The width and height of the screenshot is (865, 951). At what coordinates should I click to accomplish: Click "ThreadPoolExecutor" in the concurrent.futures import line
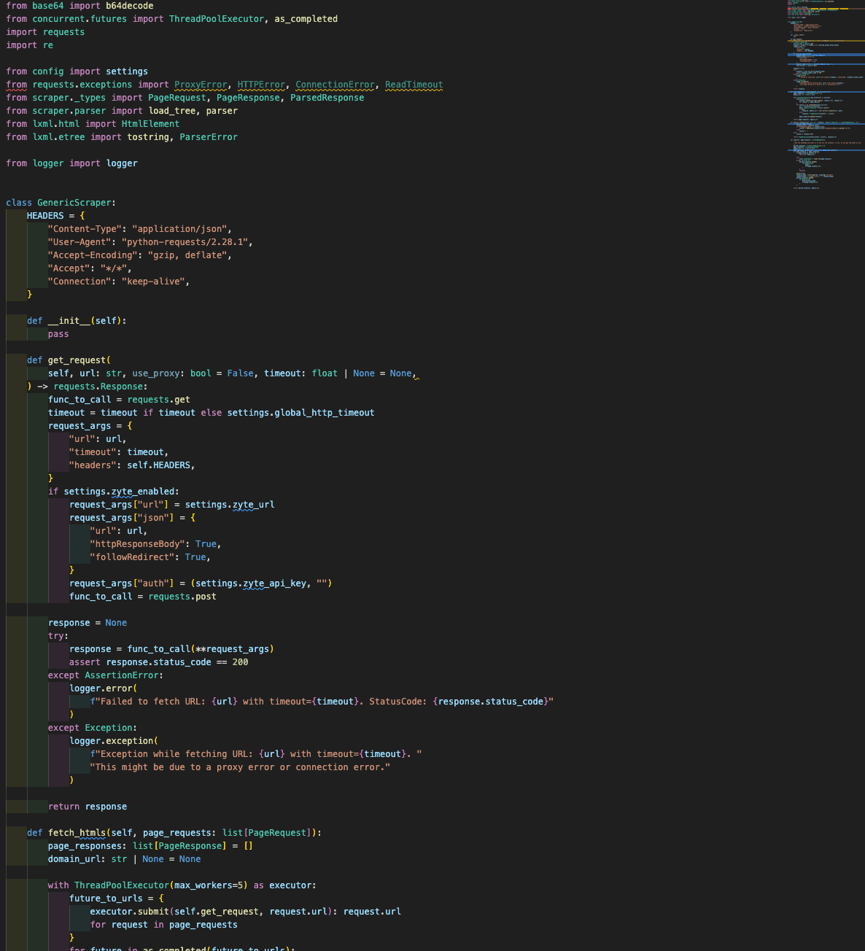(x=217, y=19)
